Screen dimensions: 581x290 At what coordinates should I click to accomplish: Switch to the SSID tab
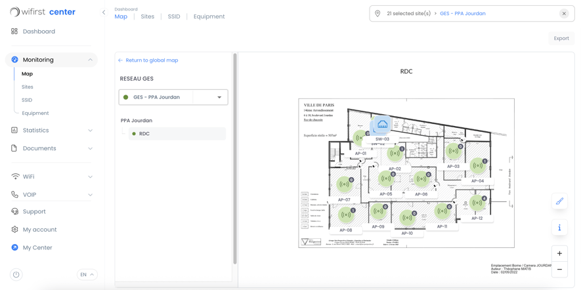point(174,16)
